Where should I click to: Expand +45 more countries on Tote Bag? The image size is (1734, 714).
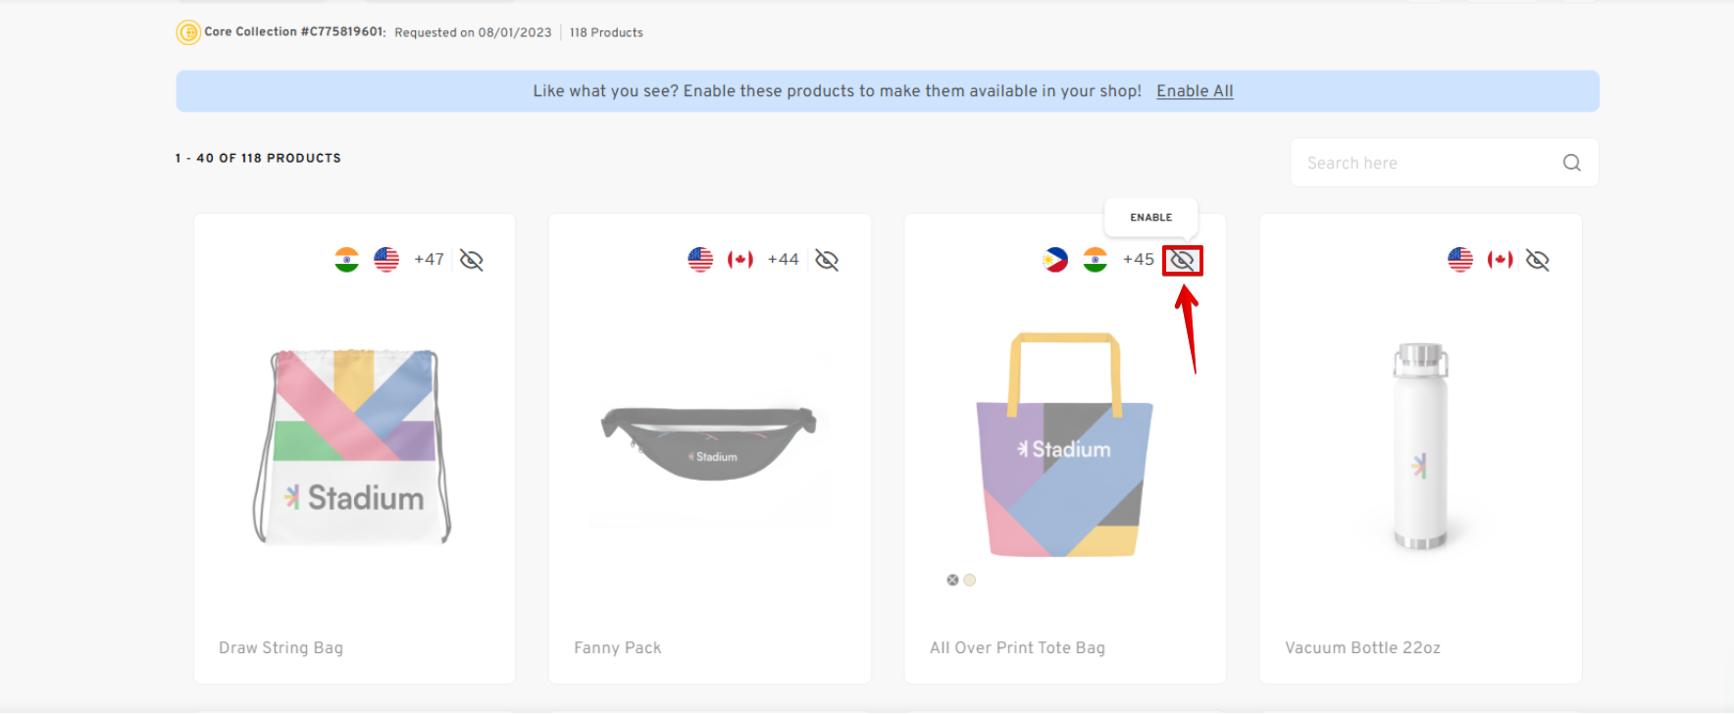(x=1138, y=260)
